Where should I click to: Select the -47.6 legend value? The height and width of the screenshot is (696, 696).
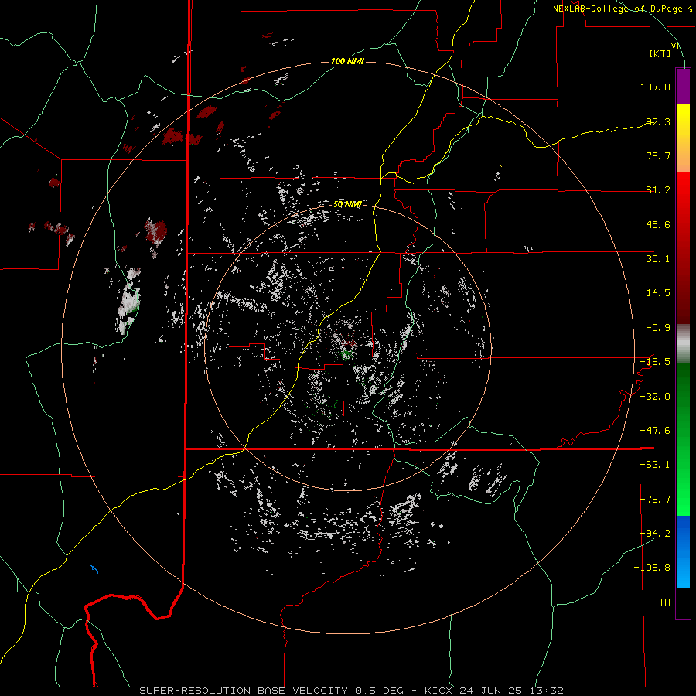click(655, 431)
